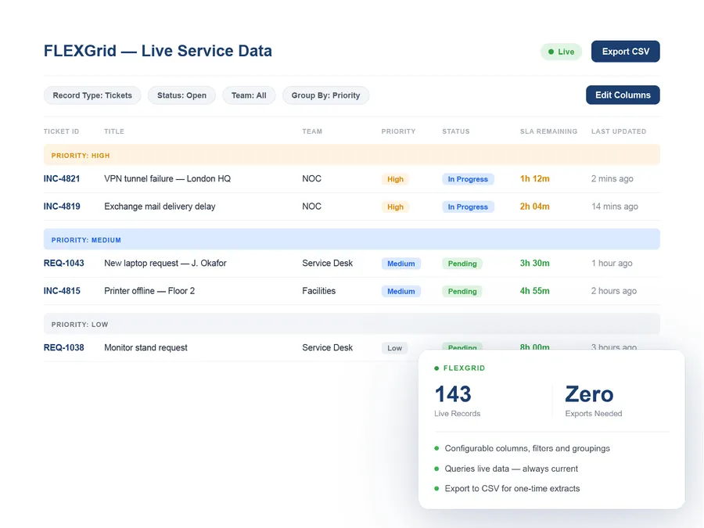Screen dimensions: 704x528
Task: Click the High priority badge for INC-4819
Action: click(395, 207)
